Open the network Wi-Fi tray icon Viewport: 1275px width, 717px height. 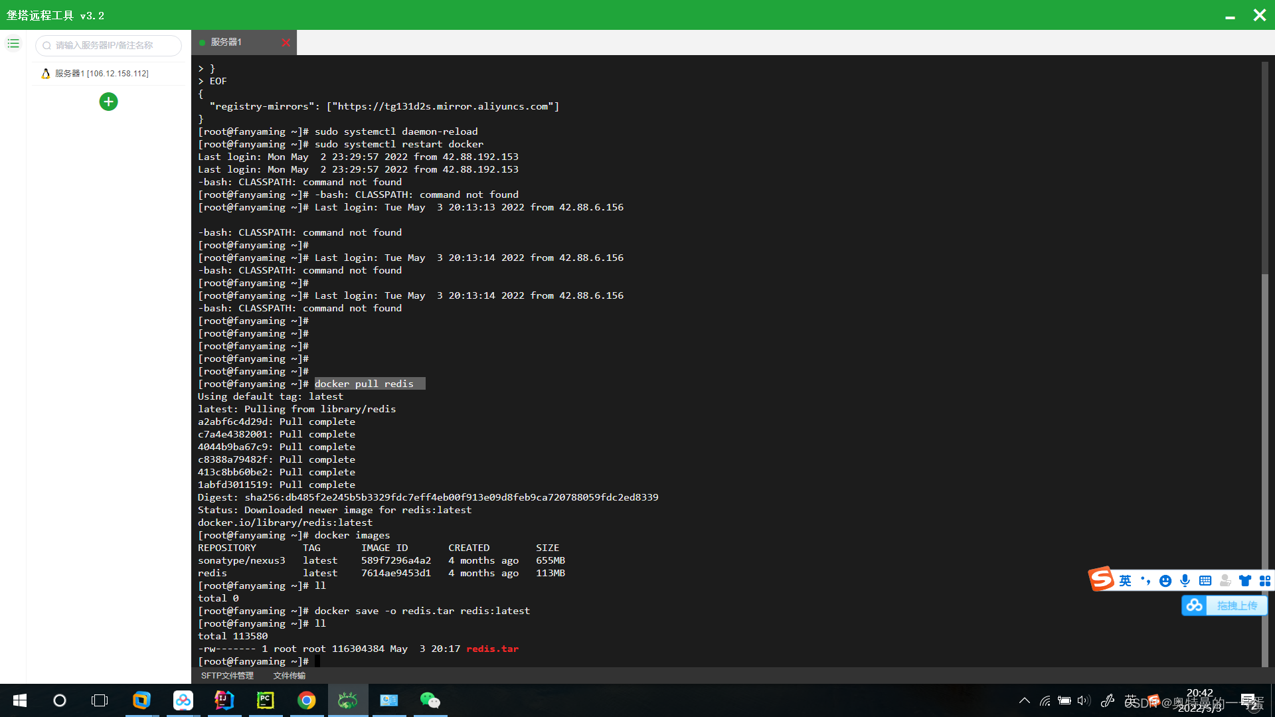point(1045,700)
